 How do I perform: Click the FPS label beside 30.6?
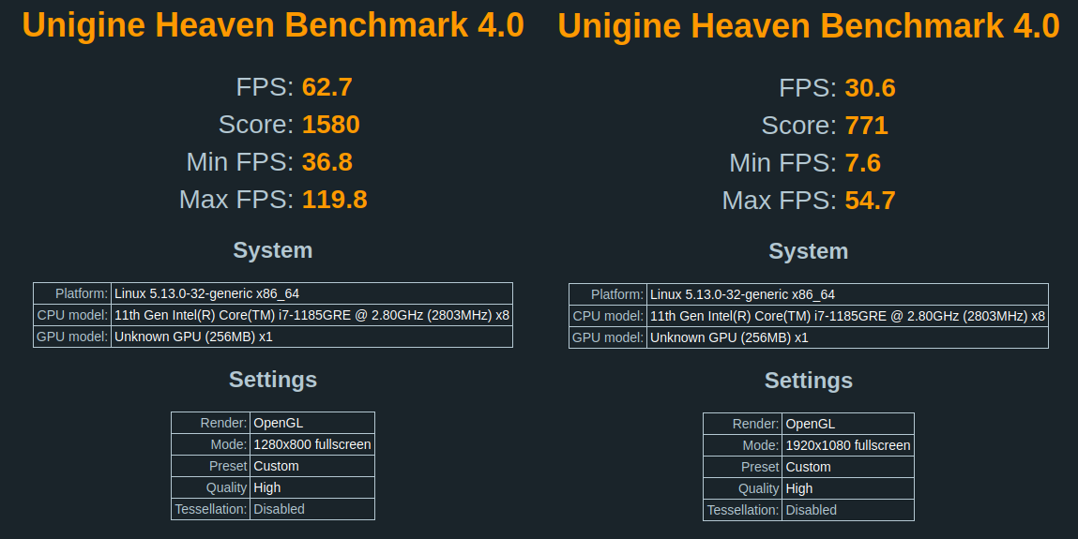808,88
